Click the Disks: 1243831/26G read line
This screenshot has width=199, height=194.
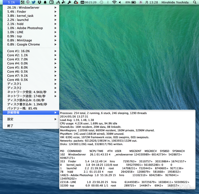pyautogui.click(x=92, y=144)
